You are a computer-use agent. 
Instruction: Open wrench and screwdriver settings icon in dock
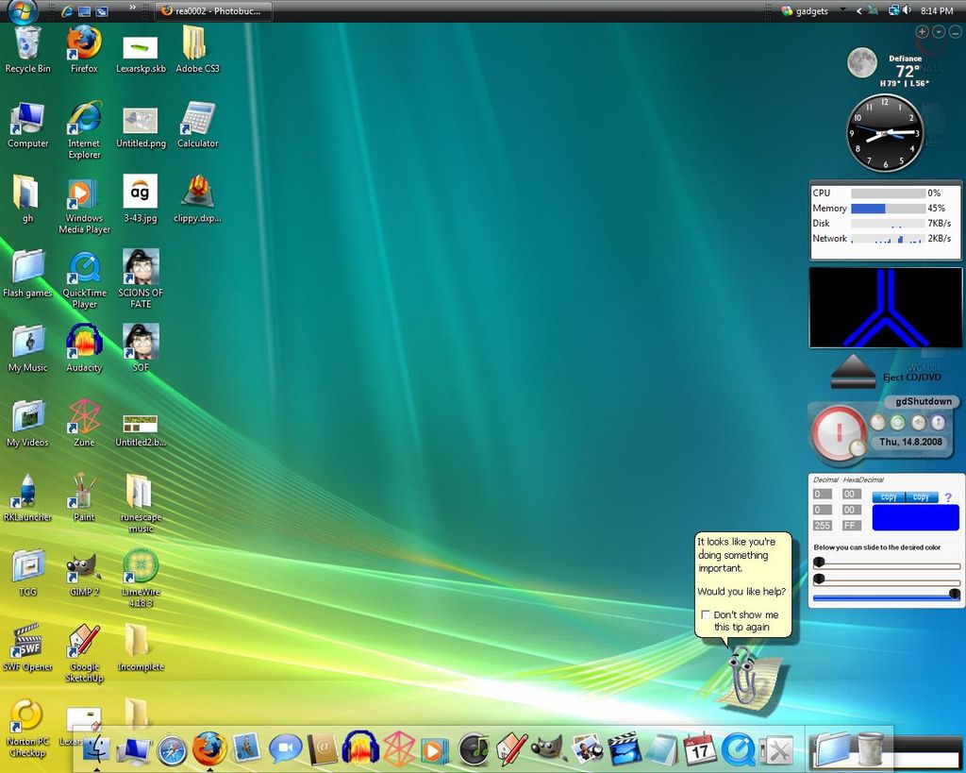(775, 750)
